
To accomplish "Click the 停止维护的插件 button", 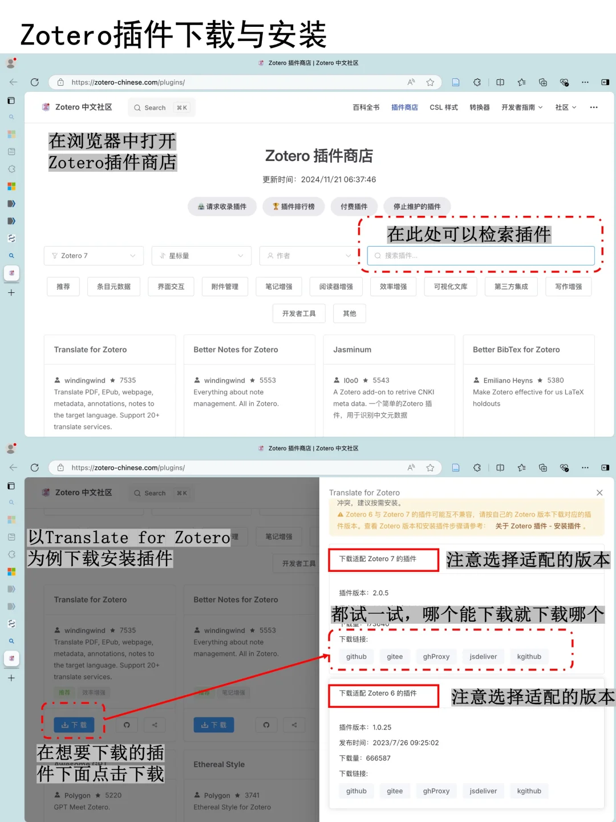I will coord(417,207).
